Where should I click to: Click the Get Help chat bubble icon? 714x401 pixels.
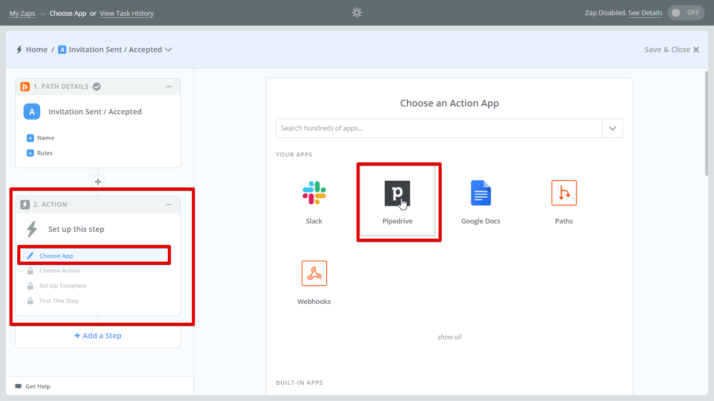click(18, 386)
